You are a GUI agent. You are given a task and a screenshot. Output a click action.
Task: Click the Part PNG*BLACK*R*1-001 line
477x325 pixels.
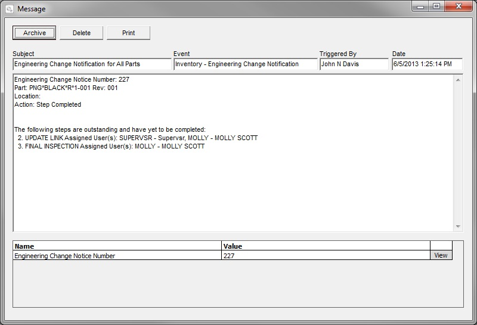click(66, 88)
